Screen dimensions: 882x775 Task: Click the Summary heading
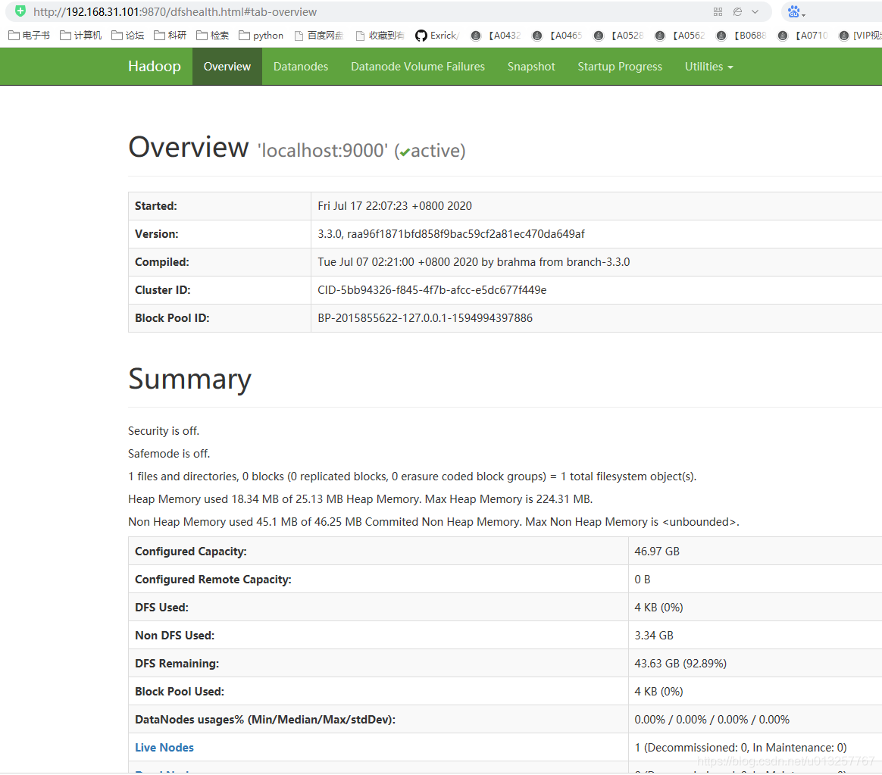point(189,380)
